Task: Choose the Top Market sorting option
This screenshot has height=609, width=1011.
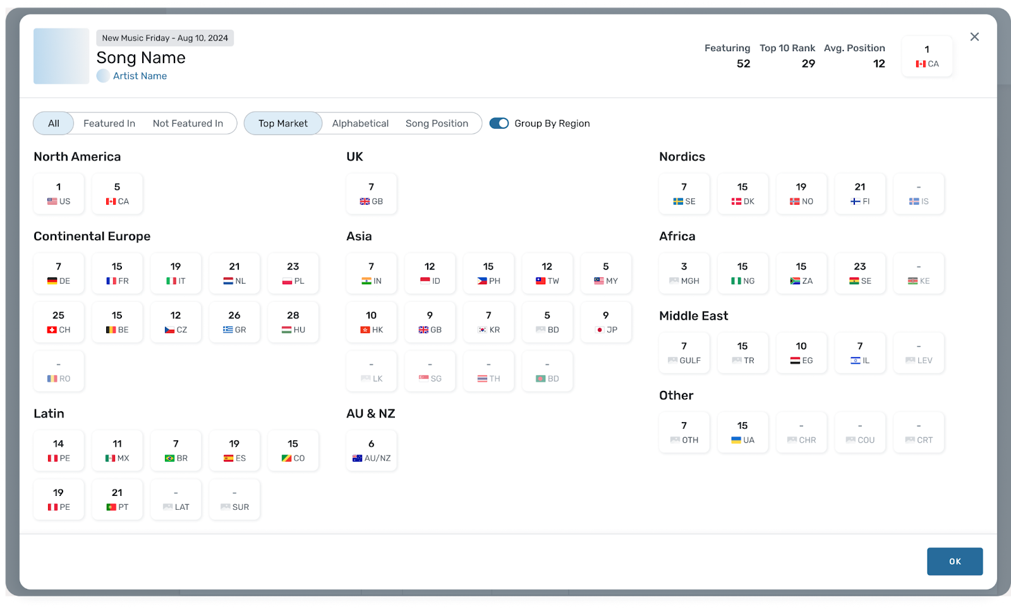Action: [x=283, y=123]
